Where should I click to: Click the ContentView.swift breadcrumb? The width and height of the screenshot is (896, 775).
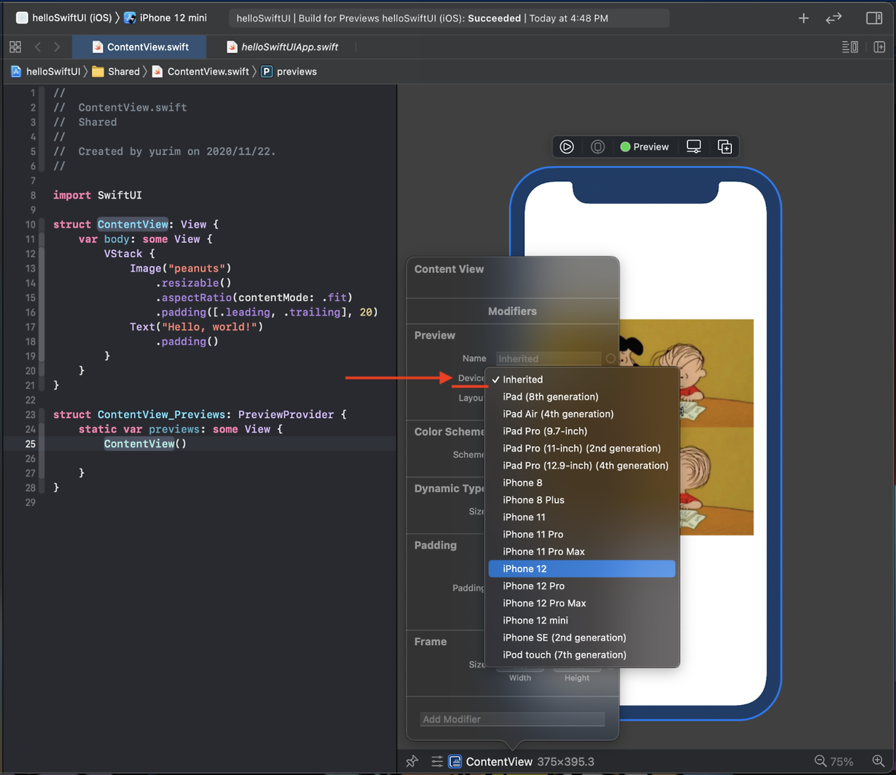coord(200,71)
